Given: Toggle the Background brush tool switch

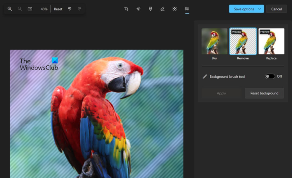Looking at the screenshot, I should click(x=270, y=76).
